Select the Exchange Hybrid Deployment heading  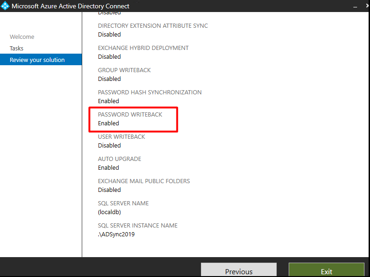[x=143, y=48]
